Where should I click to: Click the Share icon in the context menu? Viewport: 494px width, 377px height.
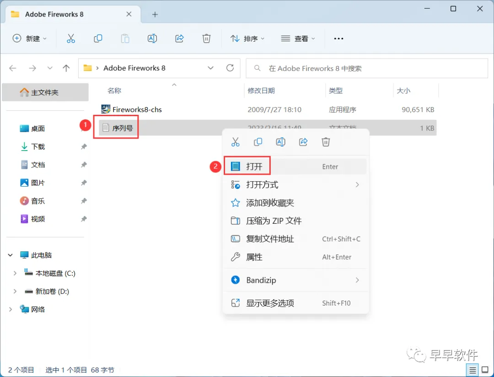(303, 142)
